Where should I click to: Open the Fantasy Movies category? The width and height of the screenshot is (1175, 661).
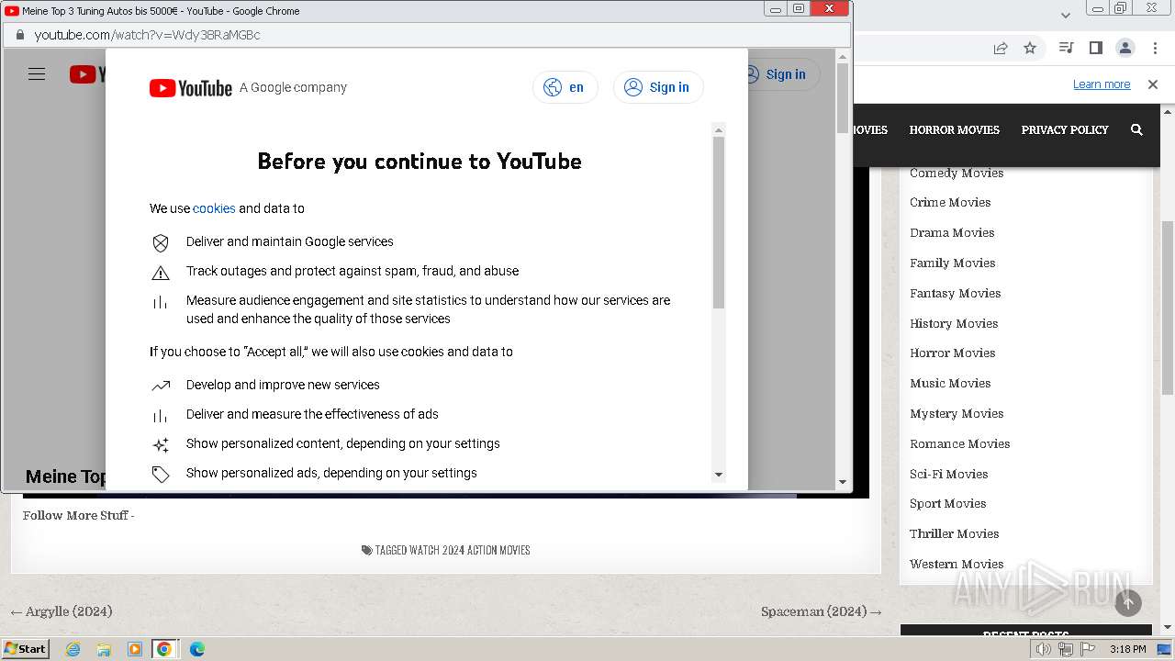[956, 293]
